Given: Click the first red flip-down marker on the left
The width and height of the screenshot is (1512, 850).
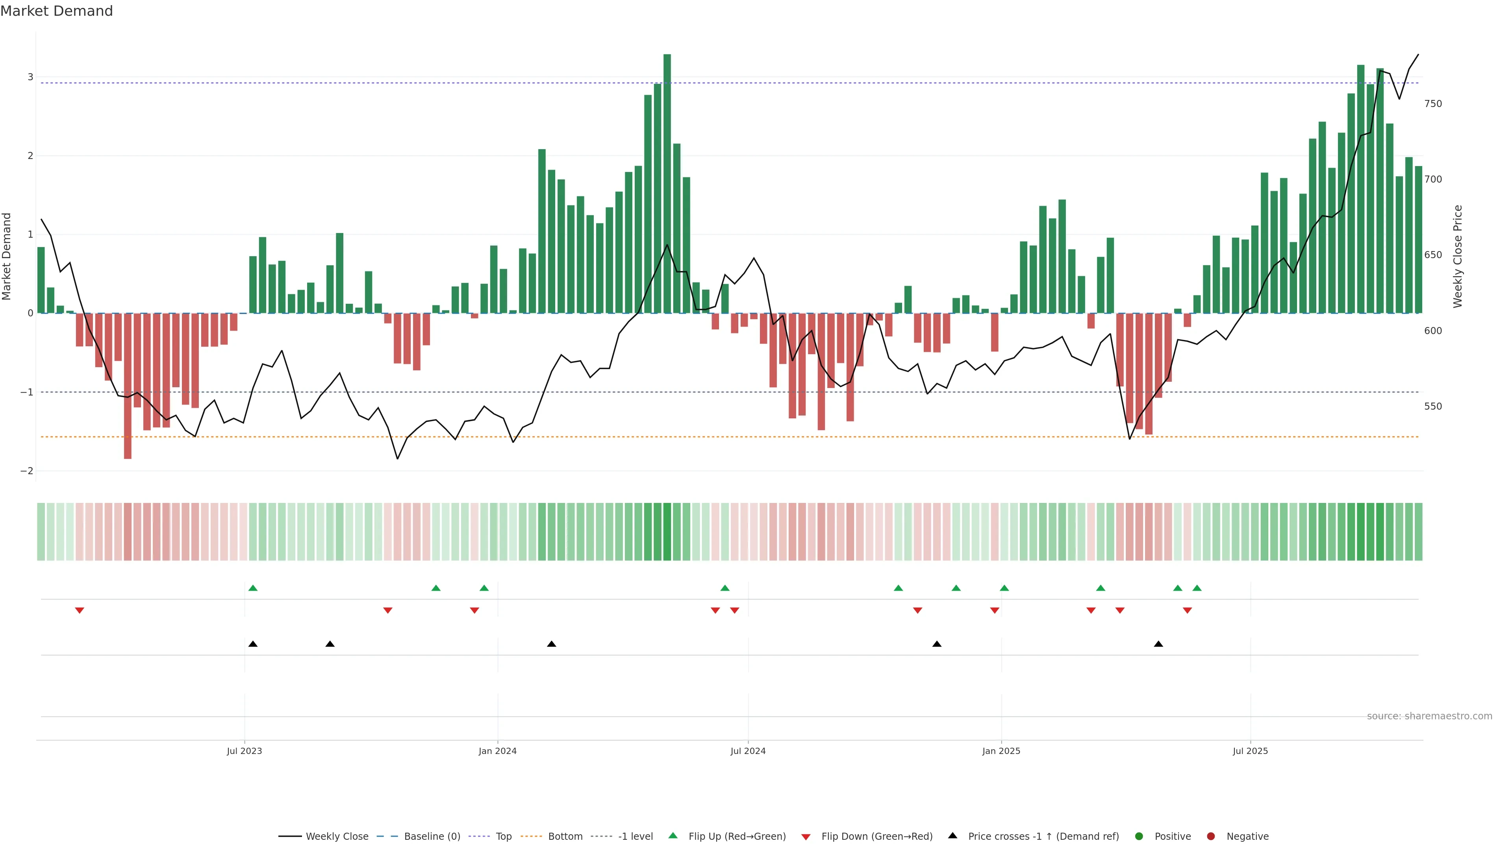Looking at the screenshot, I should [x=80, y=611].
